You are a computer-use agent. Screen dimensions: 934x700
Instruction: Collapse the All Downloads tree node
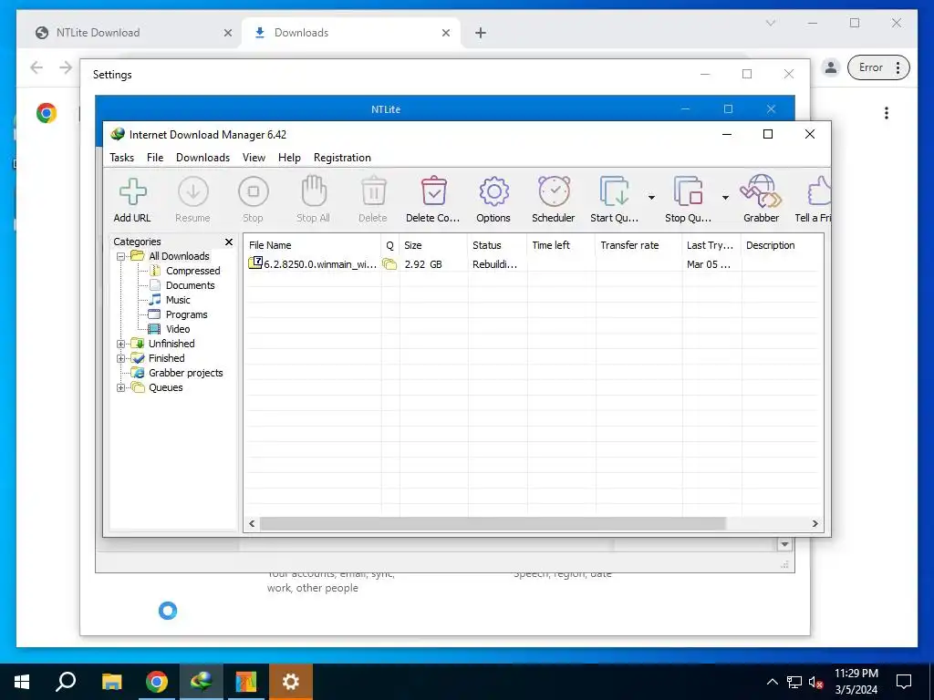click(121, 256)
